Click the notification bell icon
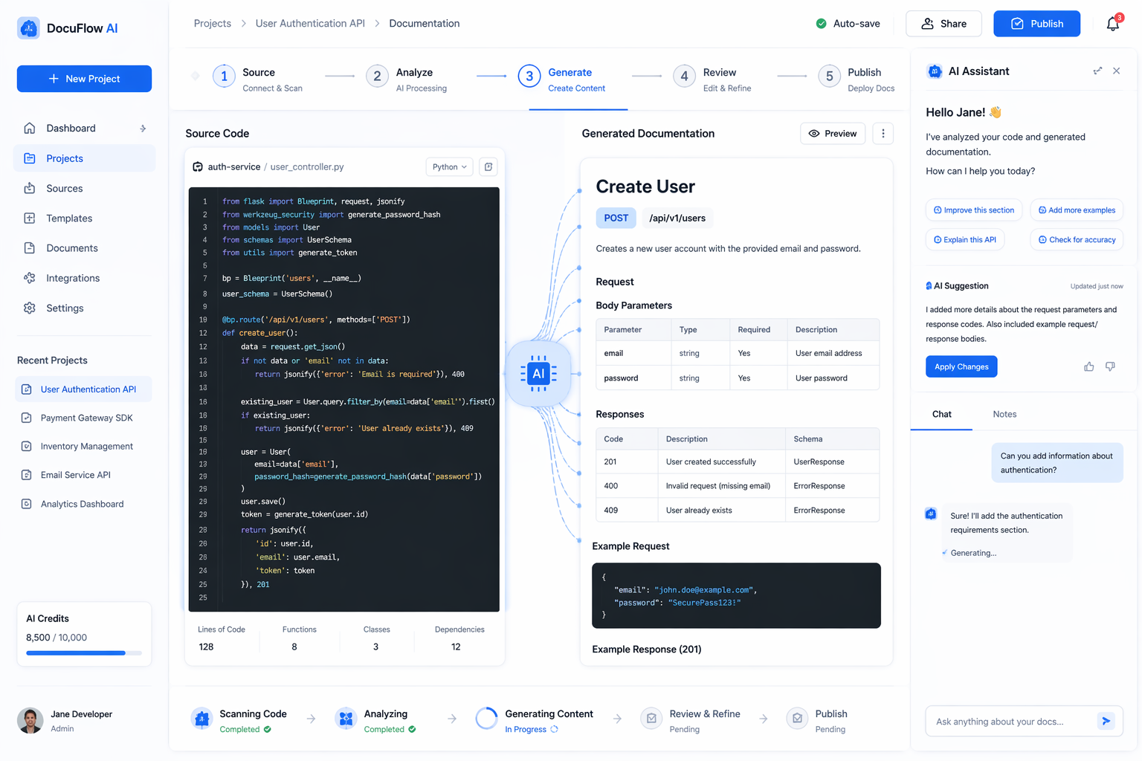The height and width of the screenshot is (761, 1142). (x=1112, y=24)
